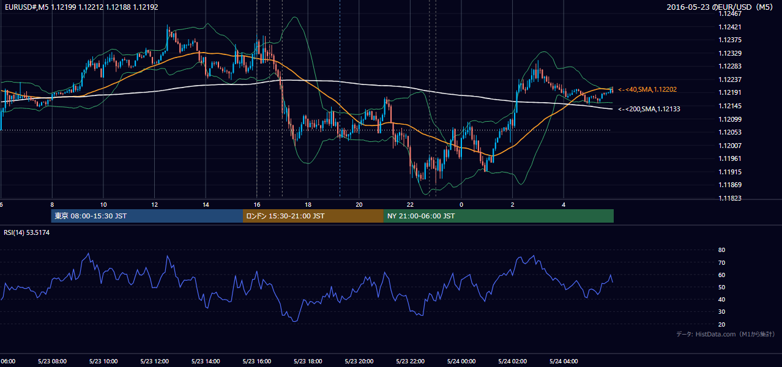
Task: Select hour label 18 on chart time axis
Action: point(308,204)
